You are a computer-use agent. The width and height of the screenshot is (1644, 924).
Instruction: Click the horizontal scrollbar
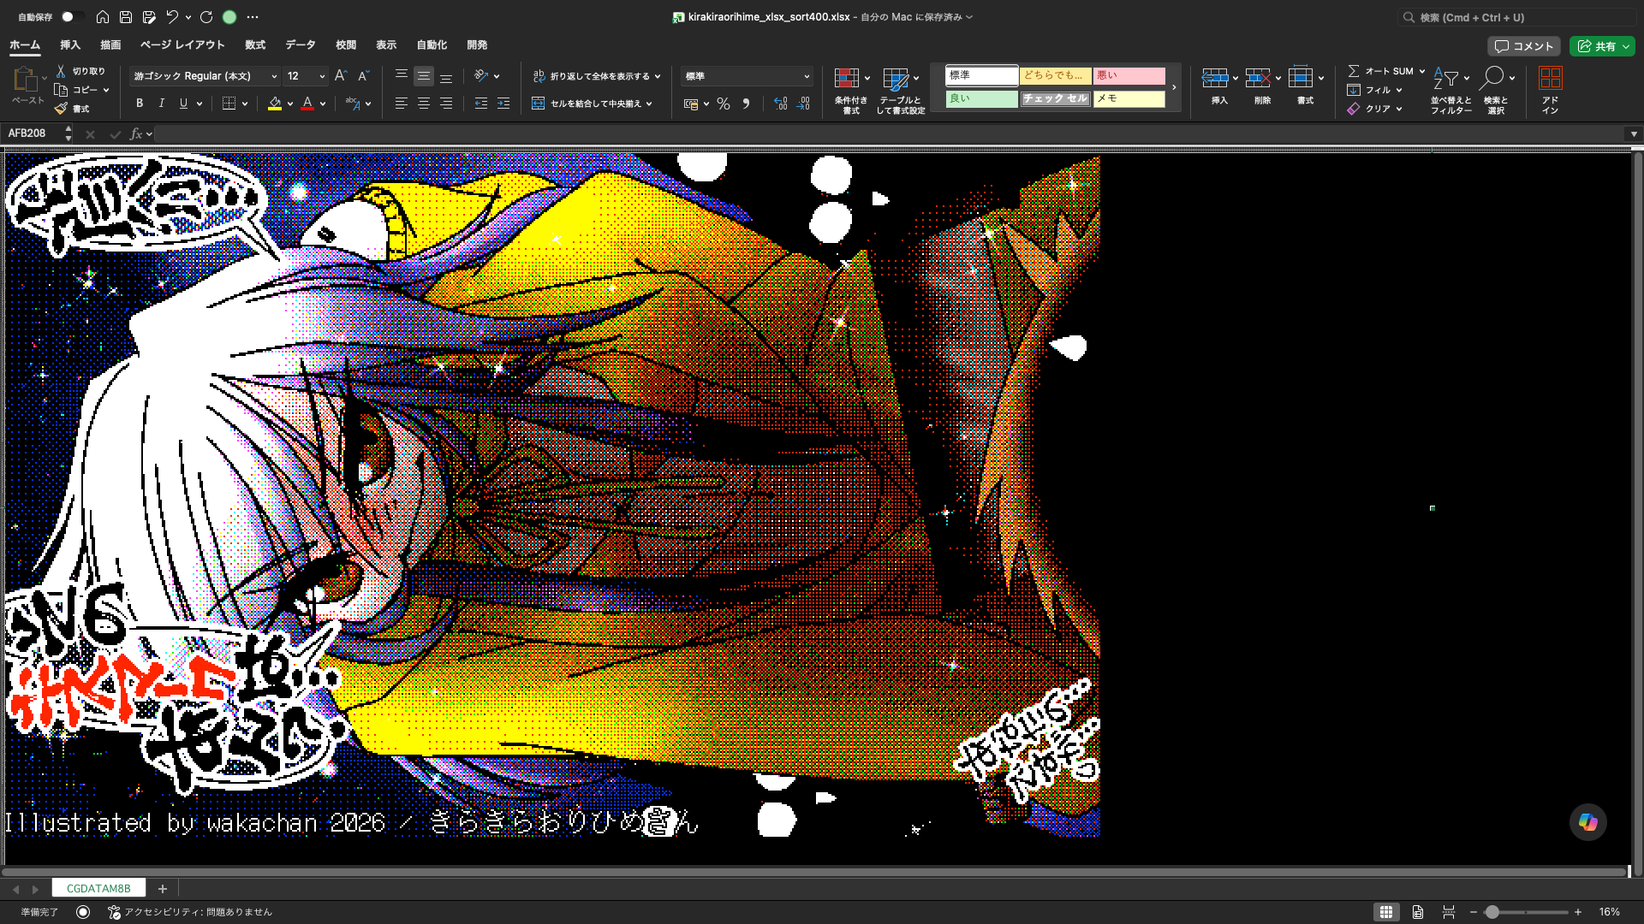coord(813,872)
